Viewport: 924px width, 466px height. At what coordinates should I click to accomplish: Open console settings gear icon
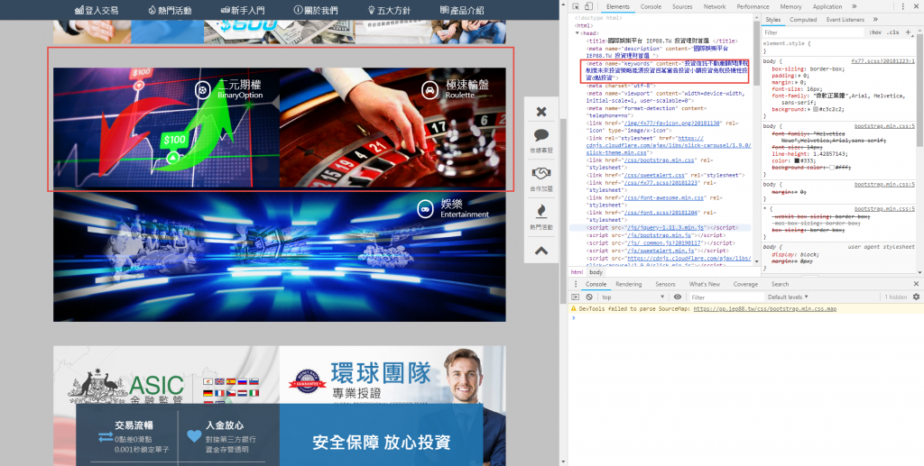pyautogui.click(x=916, y=297)
